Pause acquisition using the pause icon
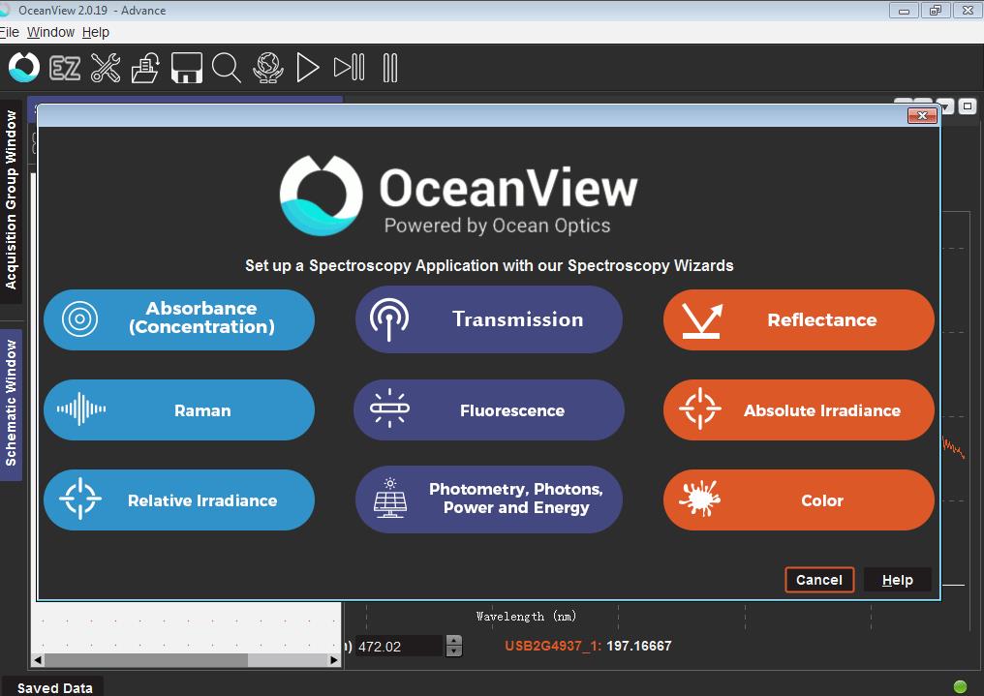The height and width of the screenshot is (696, 984). click(x=389, y=68)
